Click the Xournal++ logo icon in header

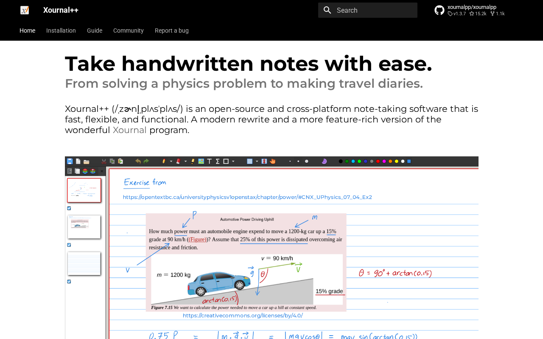pos(25,10)
